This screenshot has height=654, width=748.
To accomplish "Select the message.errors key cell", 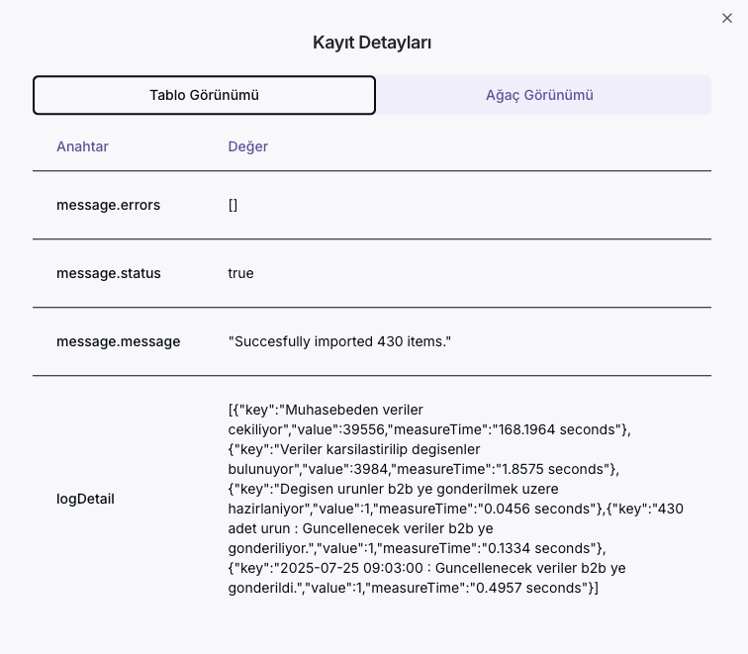I will click(108, 205).
